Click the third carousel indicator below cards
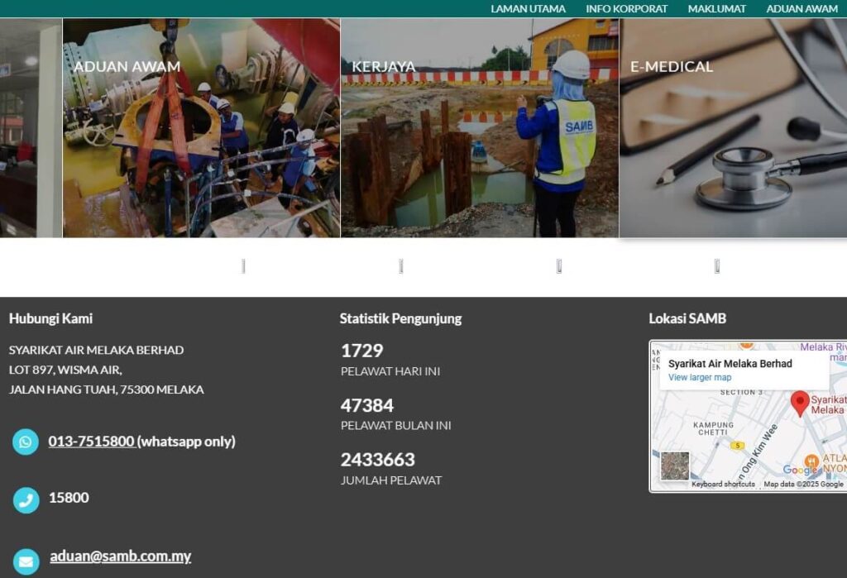Screen dimensions: 847x578 click(x=559, y=265)
